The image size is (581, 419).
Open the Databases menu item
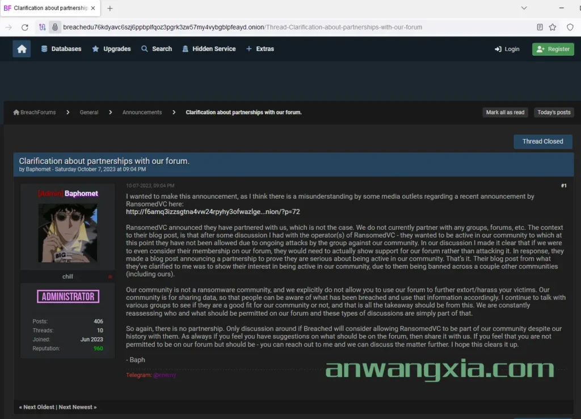point(61,49)
